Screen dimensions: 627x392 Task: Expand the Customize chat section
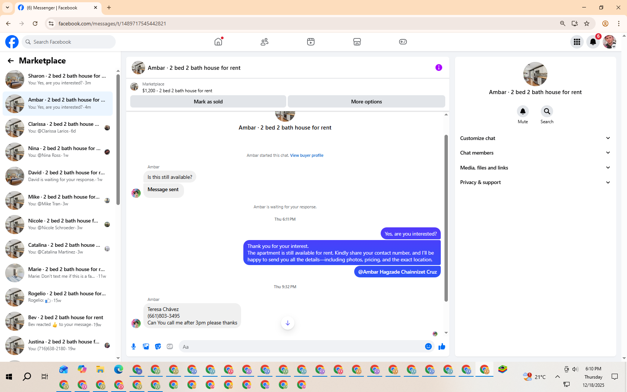coord(535,138)
